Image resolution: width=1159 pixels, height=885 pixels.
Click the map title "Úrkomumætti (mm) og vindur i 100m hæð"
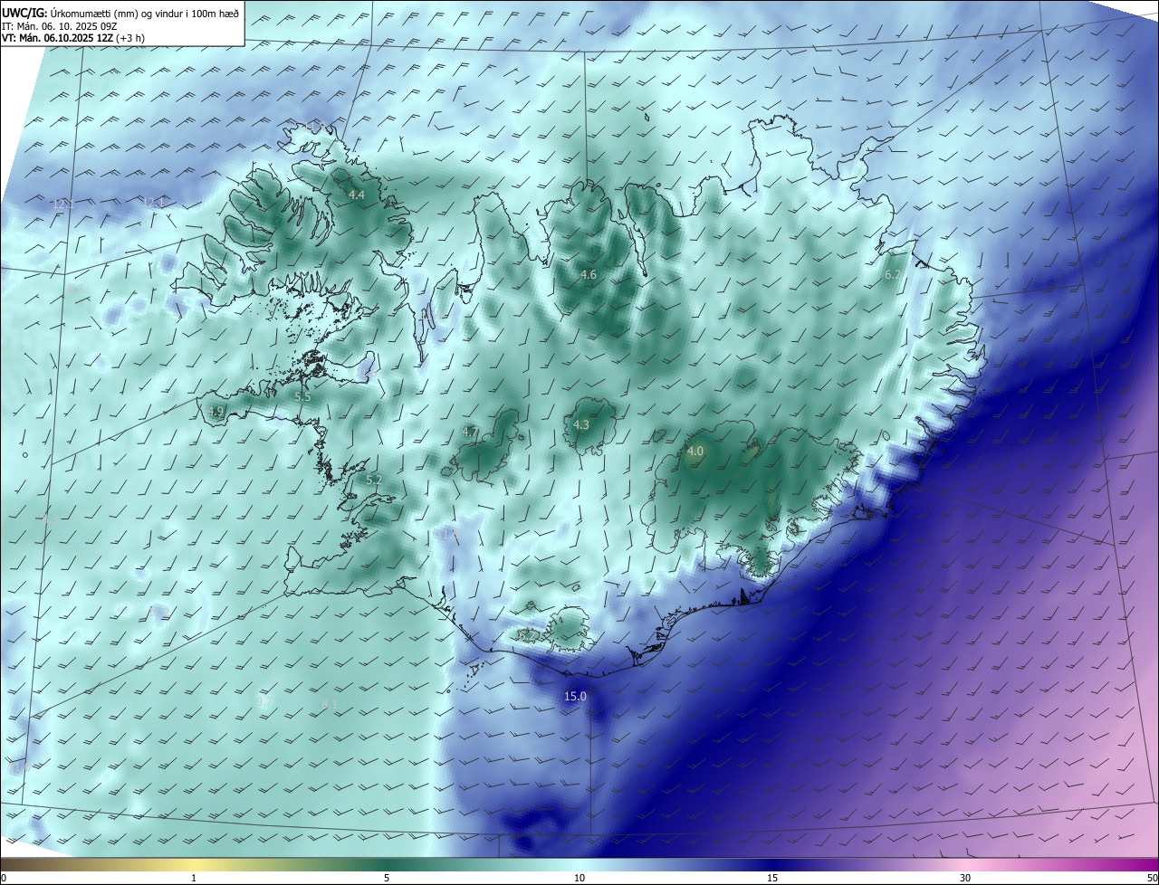[145, 13]
